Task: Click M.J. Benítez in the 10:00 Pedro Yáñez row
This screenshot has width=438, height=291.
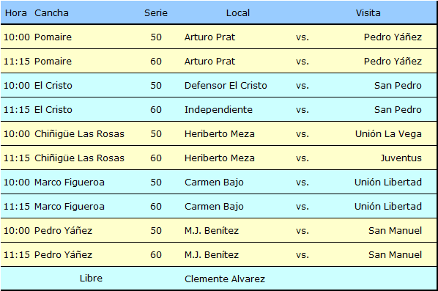Action: pos(212,231)
